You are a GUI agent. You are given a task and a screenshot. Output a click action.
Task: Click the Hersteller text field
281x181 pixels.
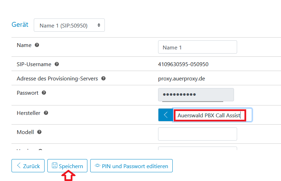(x=212, y=115)
